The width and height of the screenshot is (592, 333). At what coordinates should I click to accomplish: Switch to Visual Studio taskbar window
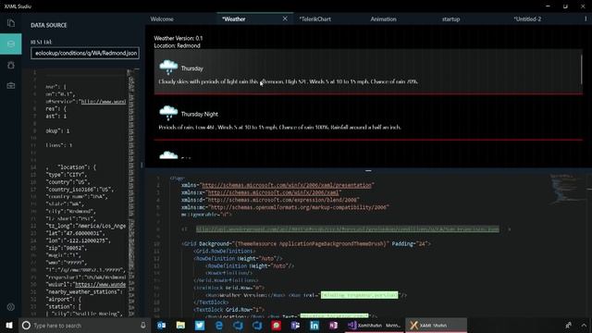click(374, 325)
